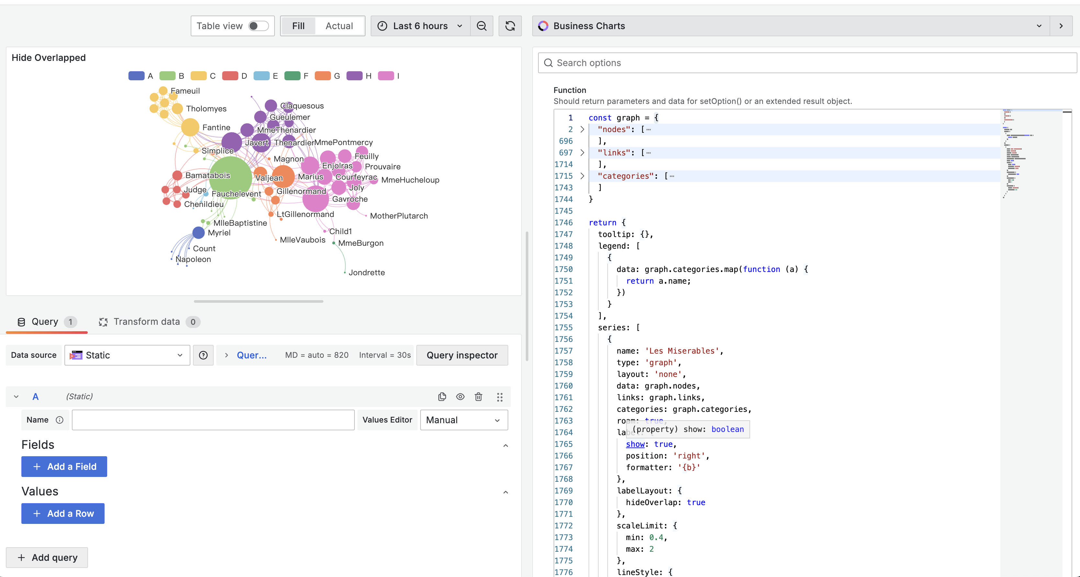Viewport: 1080px width, 577px height.
Task: Toggle the category A legend swatch
Action: pos(136,76)
